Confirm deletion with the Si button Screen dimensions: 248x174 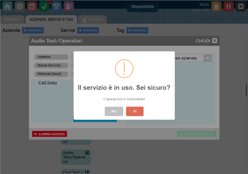(135, 111)
